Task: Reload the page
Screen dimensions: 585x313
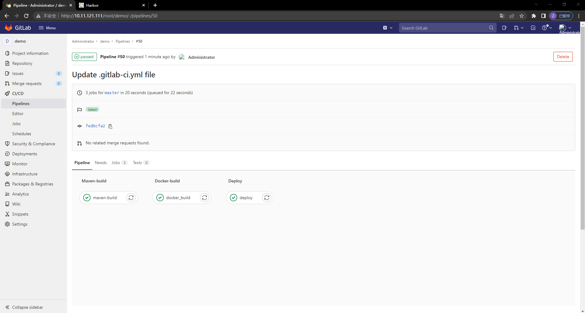Action: click(x=26, y=16)
